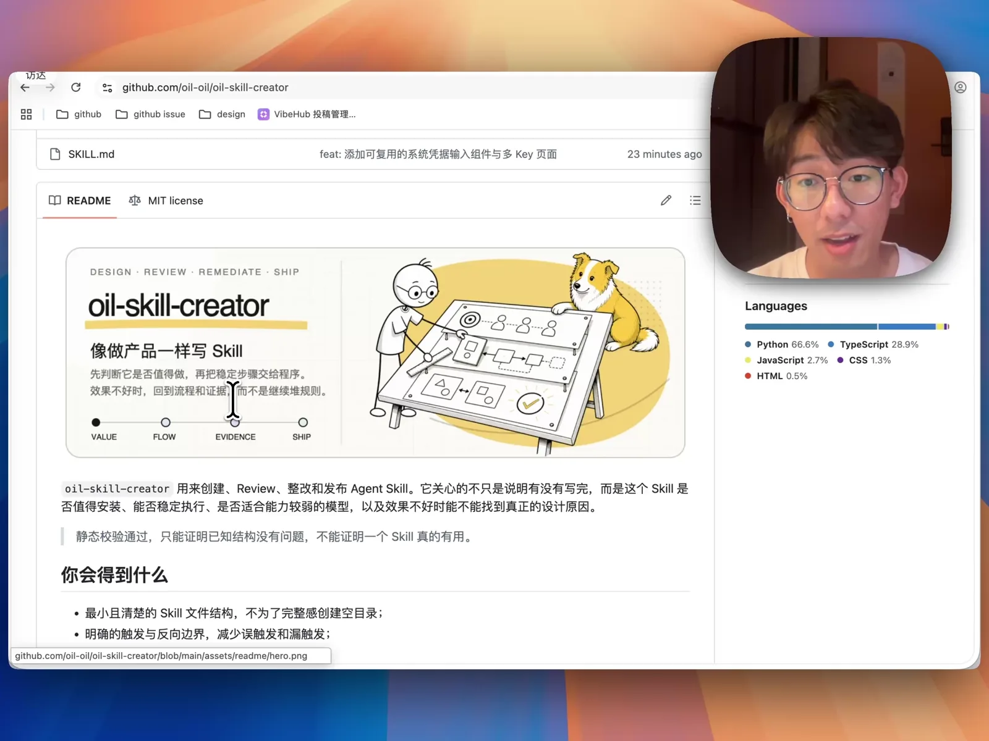Click the TypeScript segment of language bar
The image size is (989, 741).
(x=907, y=327)
